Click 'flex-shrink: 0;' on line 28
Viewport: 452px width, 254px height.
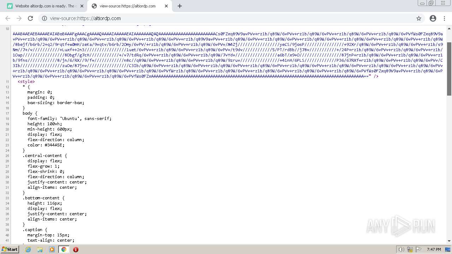(46, 171)
